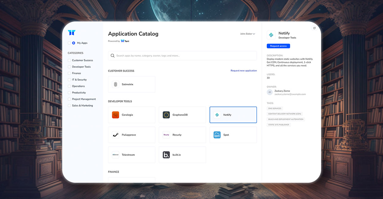The width and height of the screenshot is (383, 199).
Task: Click the Telestream logo icon
Action: point(116,155)
